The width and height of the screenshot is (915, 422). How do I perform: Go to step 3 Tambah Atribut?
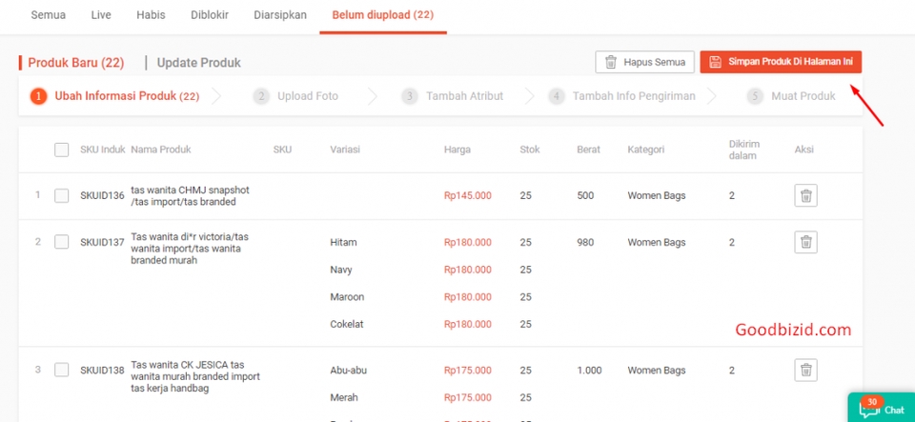coord(452,96)
